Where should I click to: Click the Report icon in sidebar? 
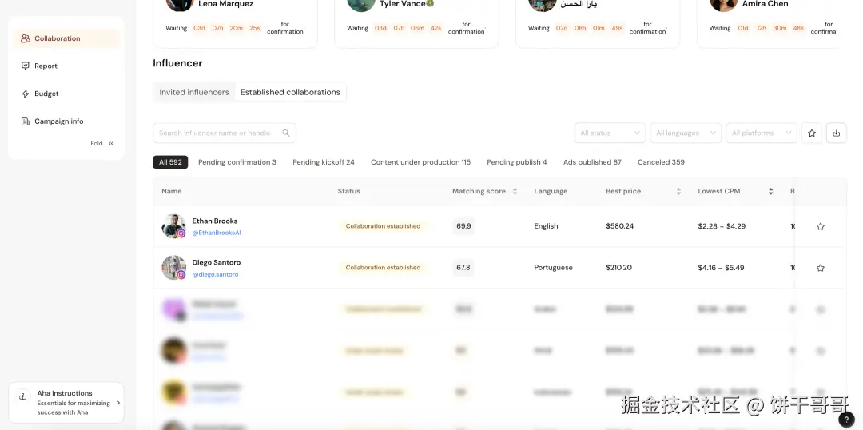(x=26, y=66)
